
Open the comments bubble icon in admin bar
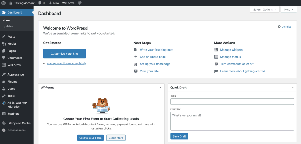click(x=40, y=3)
